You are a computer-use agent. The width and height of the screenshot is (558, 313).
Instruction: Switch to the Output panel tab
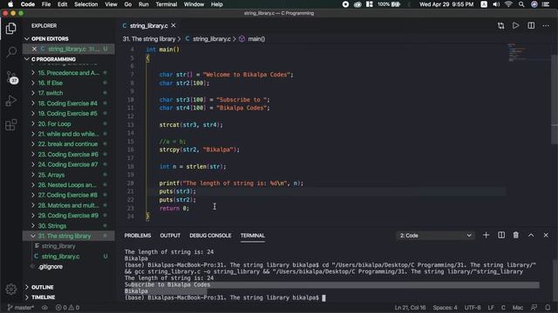pyautogui.click(x=170, y=236)
